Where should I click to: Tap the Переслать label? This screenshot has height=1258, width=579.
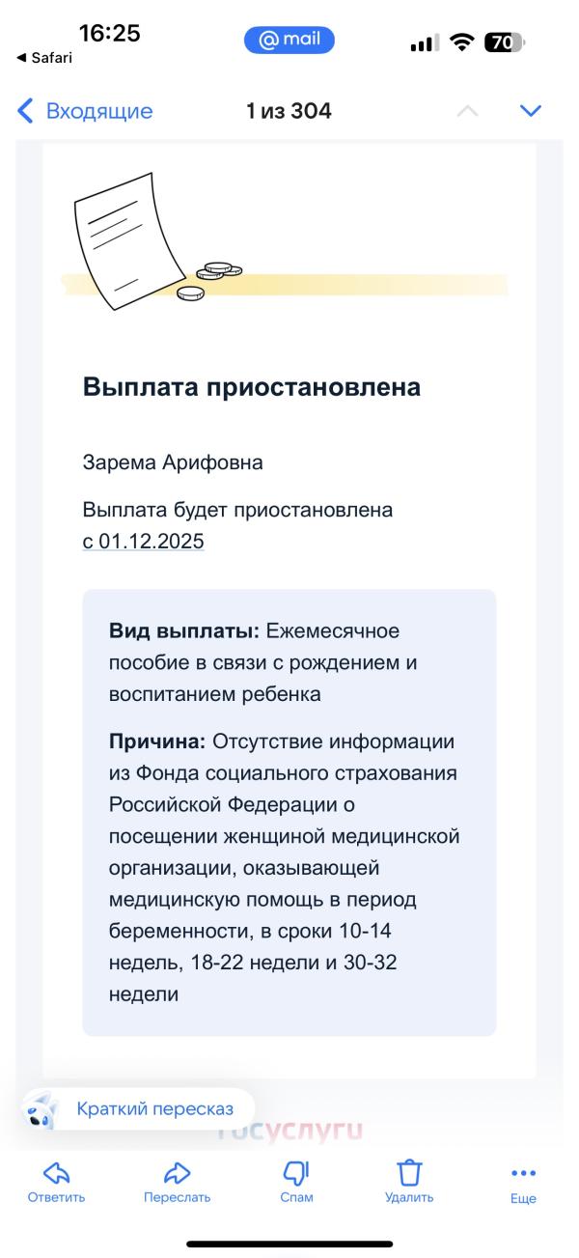coord(177,1198)
